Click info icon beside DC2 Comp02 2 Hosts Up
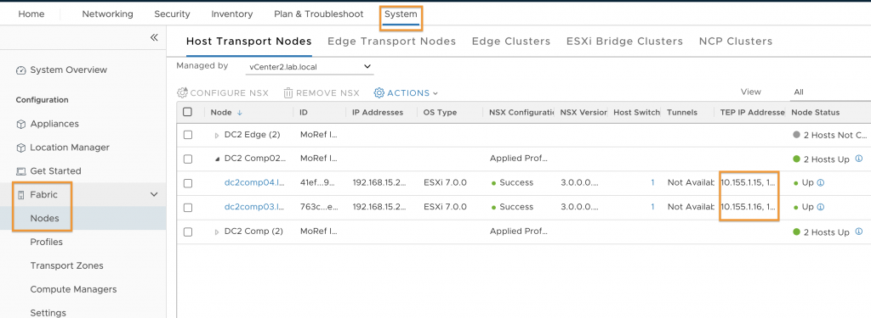Screen dimensions: 871x318 coord(859,159)
